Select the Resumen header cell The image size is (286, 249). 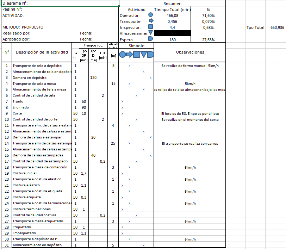tap(172, 4)
